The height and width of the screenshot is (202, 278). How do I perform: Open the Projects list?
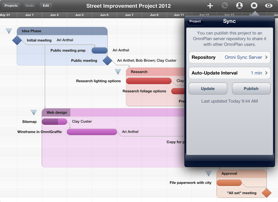click(11, 5)
